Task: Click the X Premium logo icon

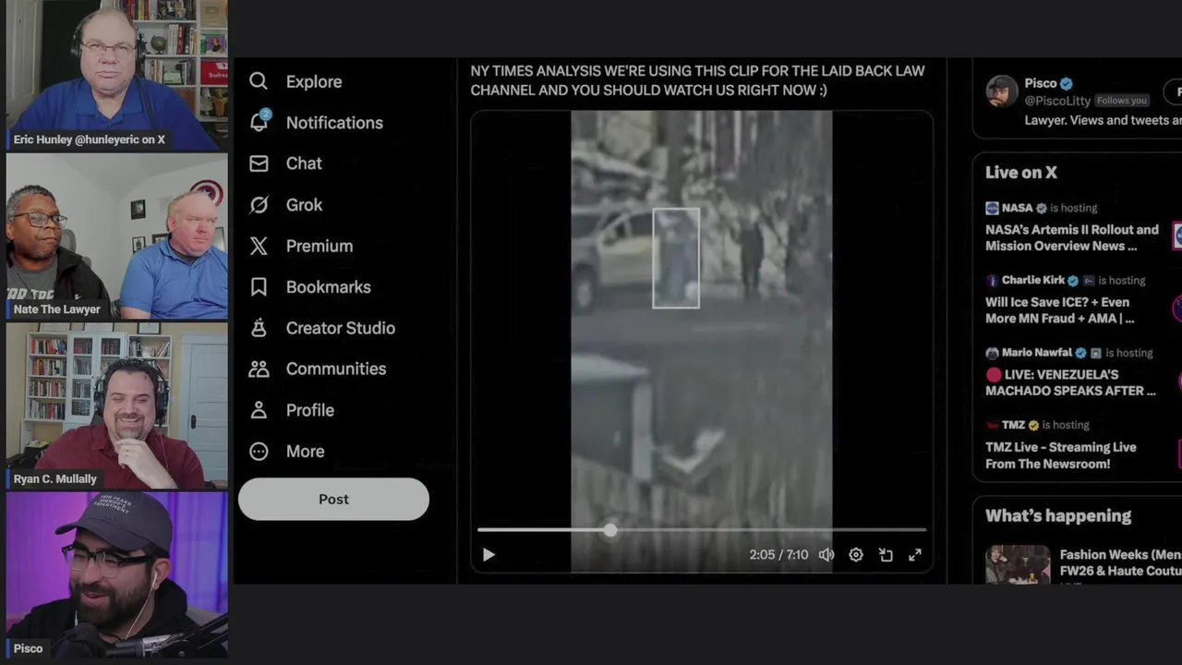Action: coord(259,246)
